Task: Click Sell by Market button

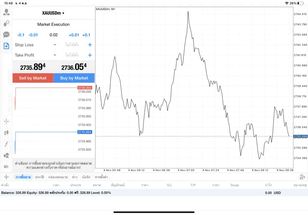Action: 33,78
